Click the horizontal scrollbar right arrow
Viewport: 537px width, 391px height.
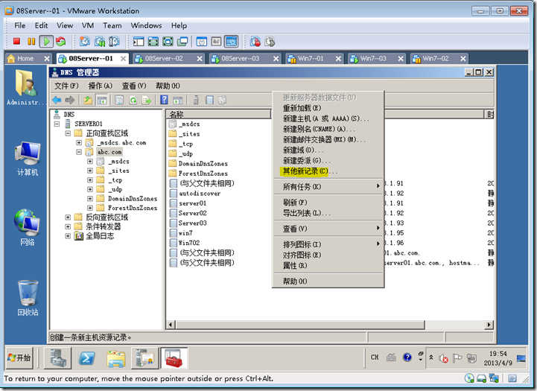(x=489, y=324)
